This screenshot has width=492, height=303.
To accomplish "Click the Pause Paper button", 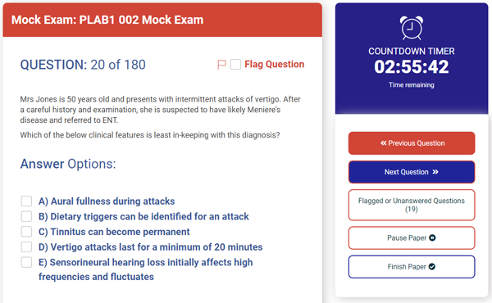I will click(x=412, y=238).
